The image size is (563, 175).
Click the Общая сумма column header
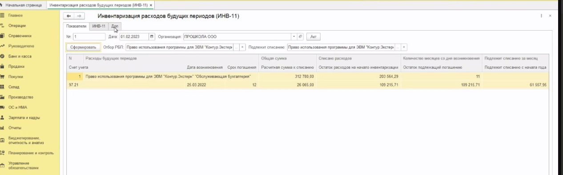tap(274, 58)
